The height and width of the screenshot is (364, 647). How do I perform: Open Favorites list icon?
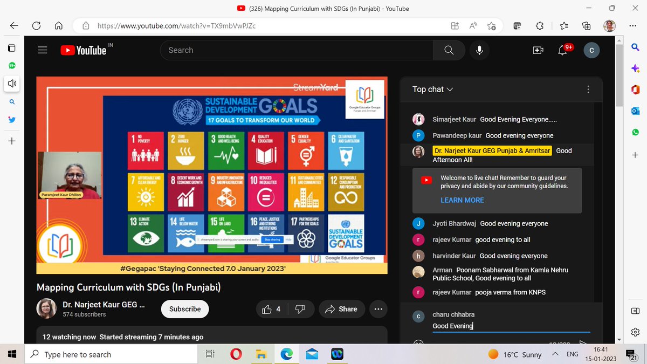tap(563, 26)
